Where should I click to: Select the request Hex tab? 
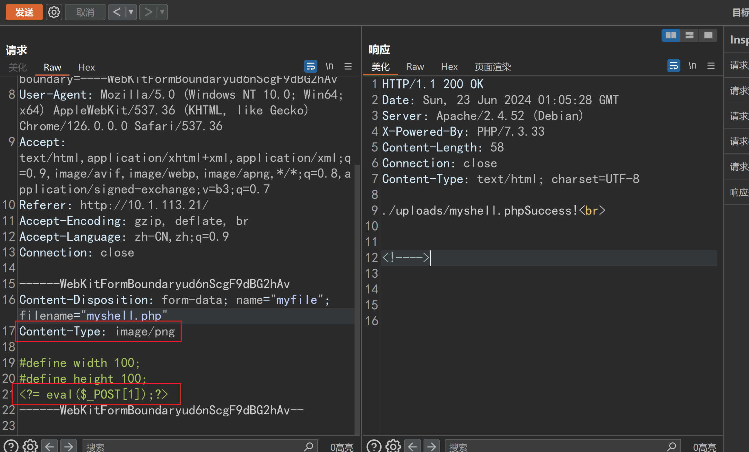tap(86, 67)
